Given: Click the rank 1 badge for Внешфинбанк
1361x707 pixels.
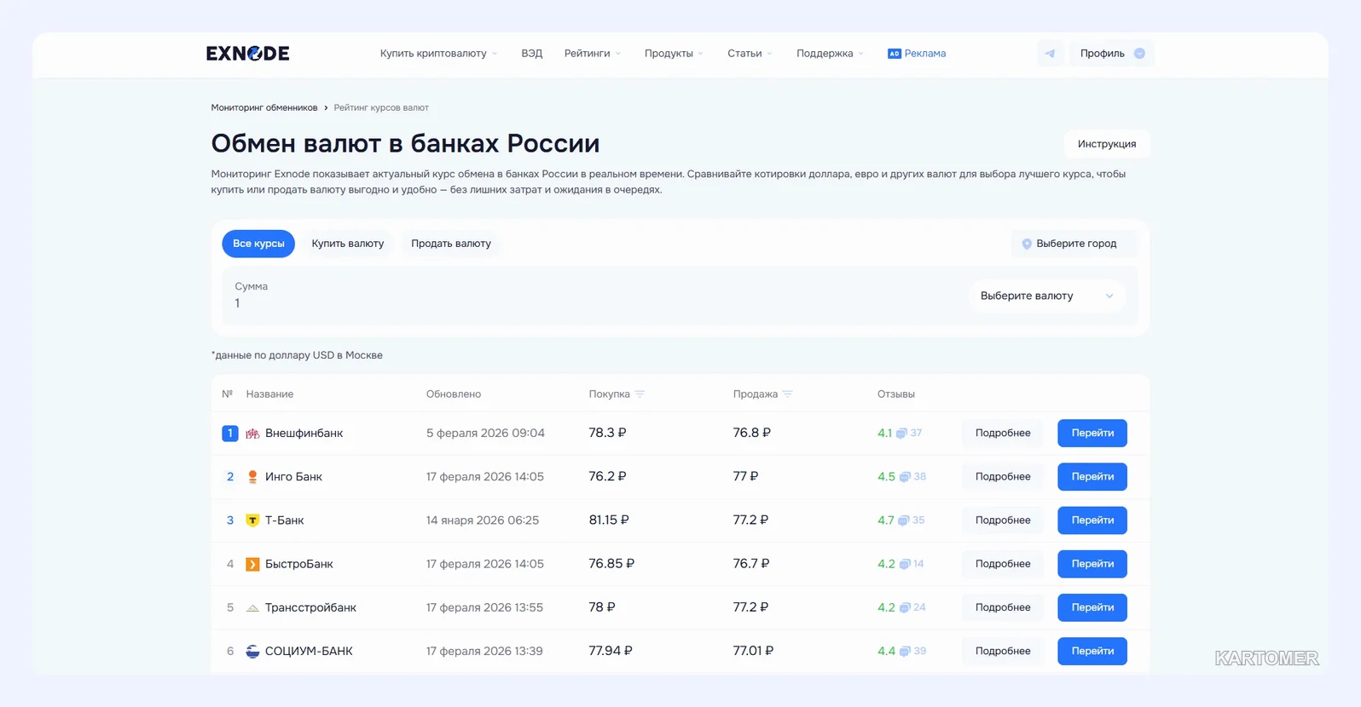Looking at the screenshot, I should point(229,434).
